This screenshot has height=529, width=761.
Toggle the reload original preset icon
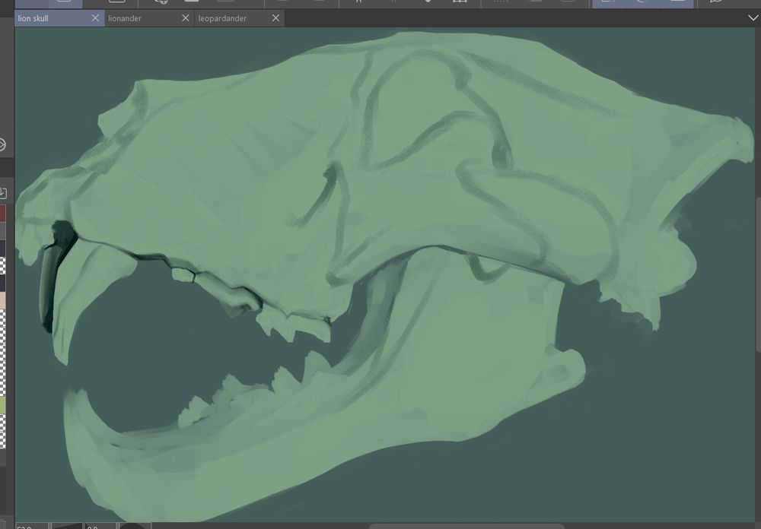point(643,3)
